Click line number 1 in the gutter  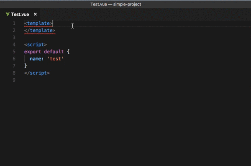pyautogui.click(x=14, y=23)
